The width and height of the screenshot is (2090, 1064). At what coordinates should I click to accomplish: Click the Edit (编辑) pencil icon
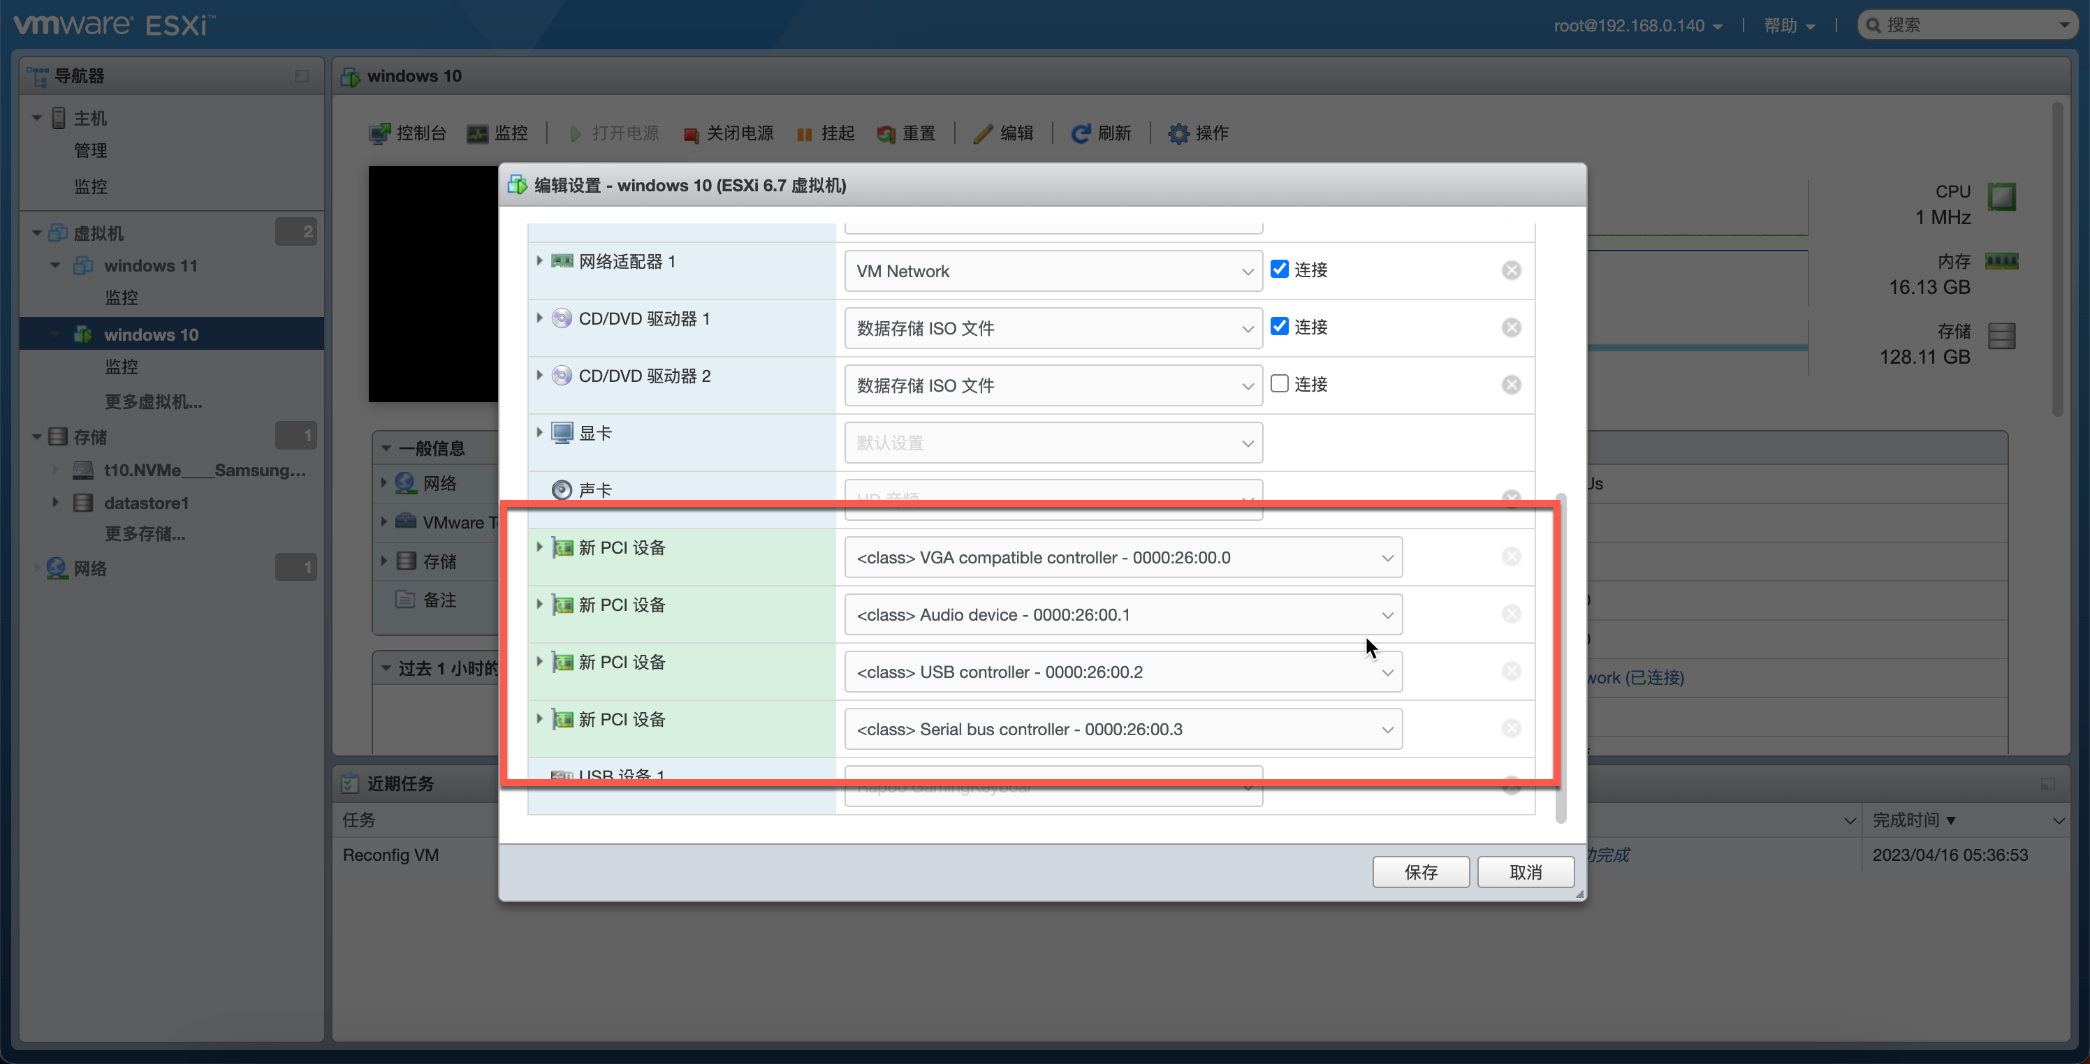pyautogui.click(x=983, y=134)
